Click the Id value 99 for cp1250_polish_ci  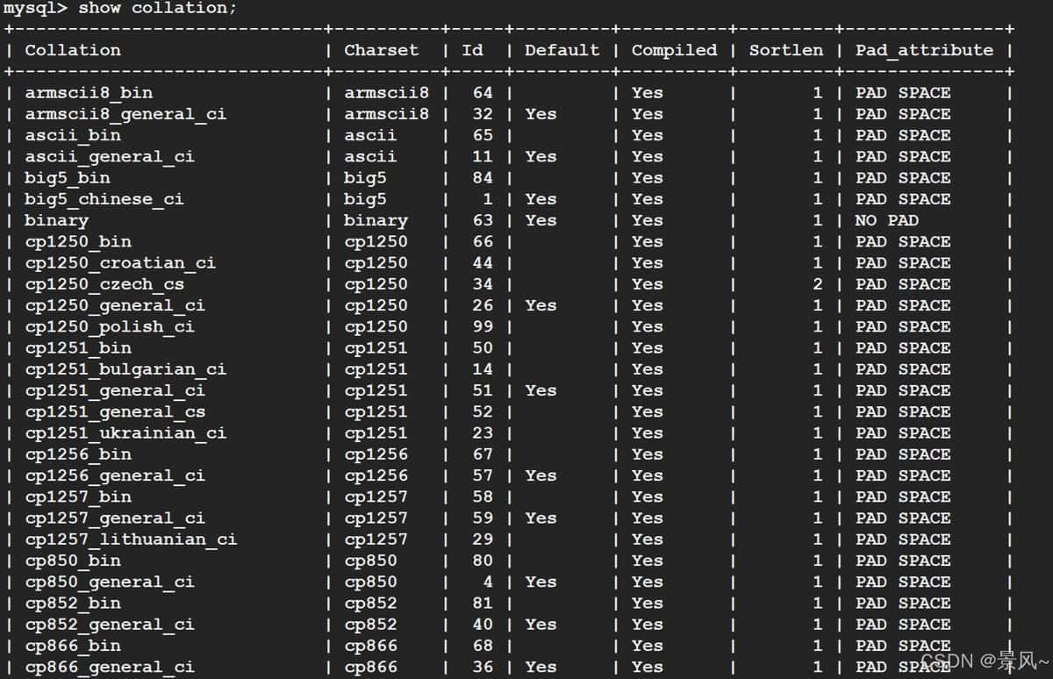click(x=483, y=326)
